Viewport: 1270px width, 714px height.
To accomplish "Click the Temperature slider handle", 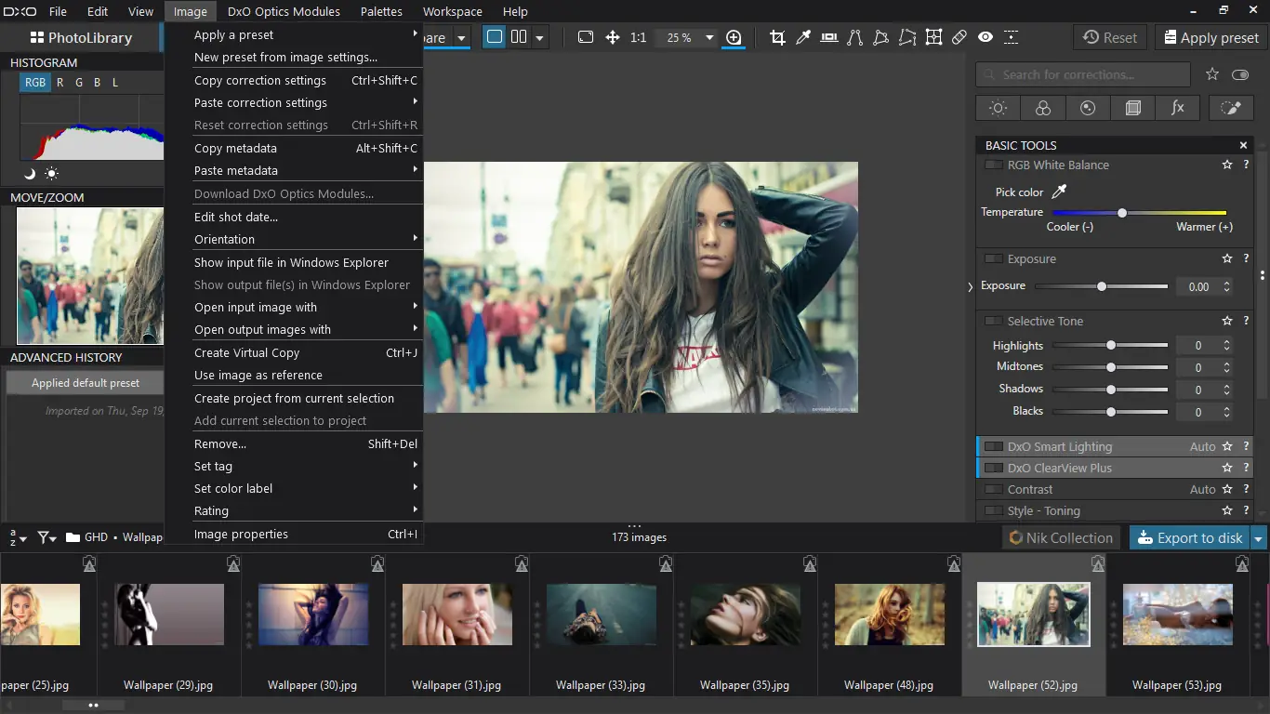I will point(1122,213).
